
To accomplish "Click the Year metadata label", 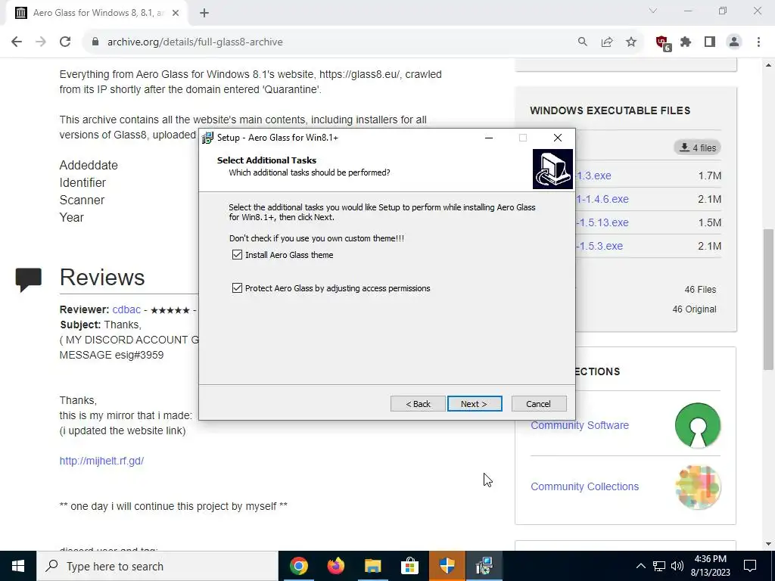I will pyautogui.click(x=72, y=217).
